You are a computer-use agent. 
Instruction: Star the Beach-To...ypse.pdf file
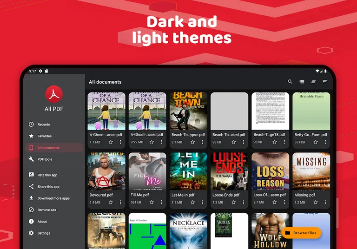(192, 142)
